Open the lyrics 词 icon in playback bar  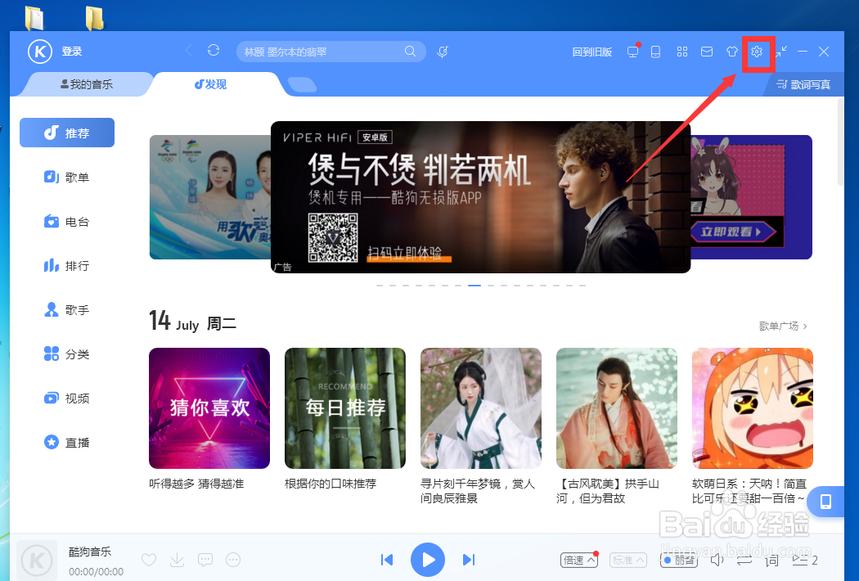tap(770, 560)
